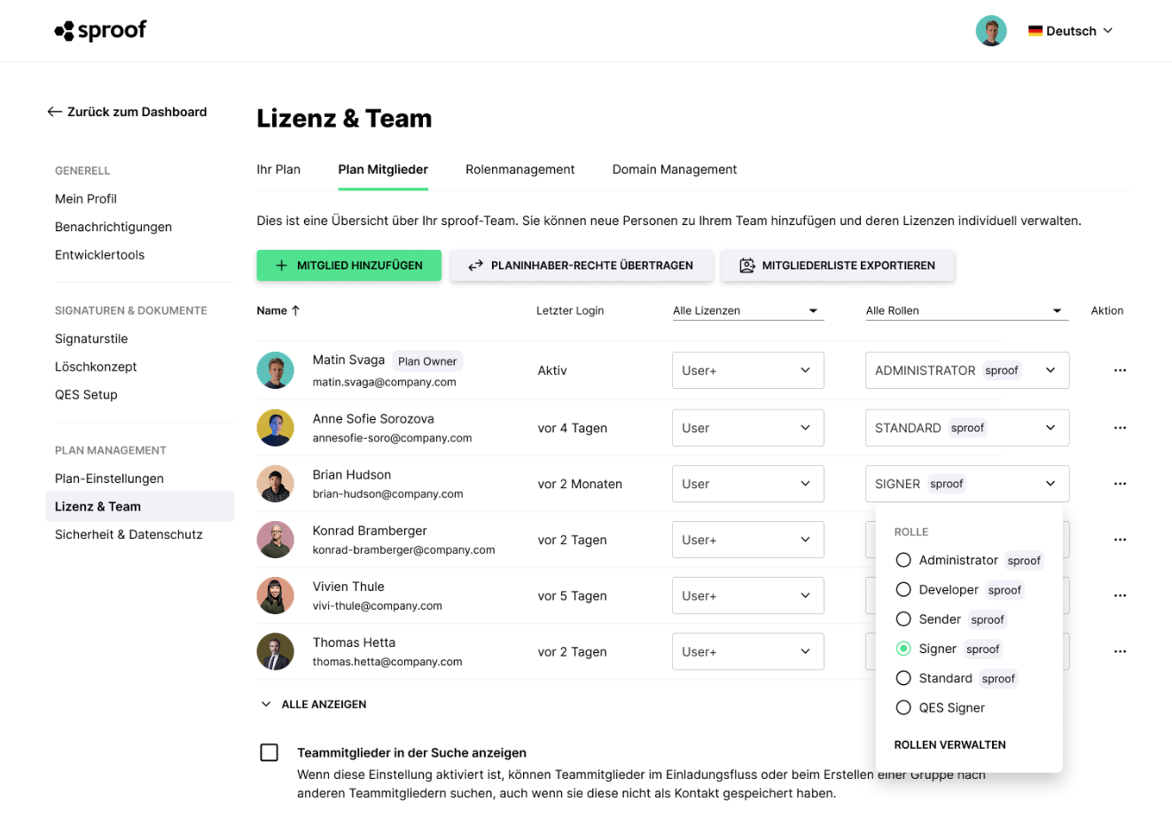The height and width of the screenshot is (840, 1172).
Task: Collapse the SIGNER role dropdown
Action: 967,484
